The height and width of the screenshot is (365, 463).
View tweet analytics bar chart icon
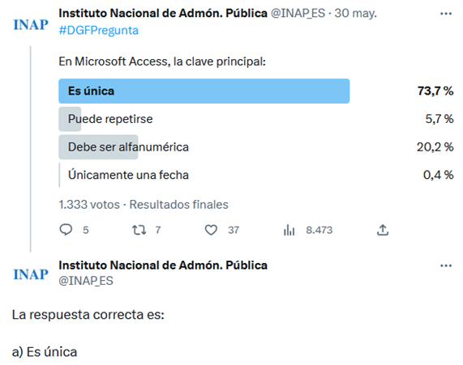pos(289,230)
